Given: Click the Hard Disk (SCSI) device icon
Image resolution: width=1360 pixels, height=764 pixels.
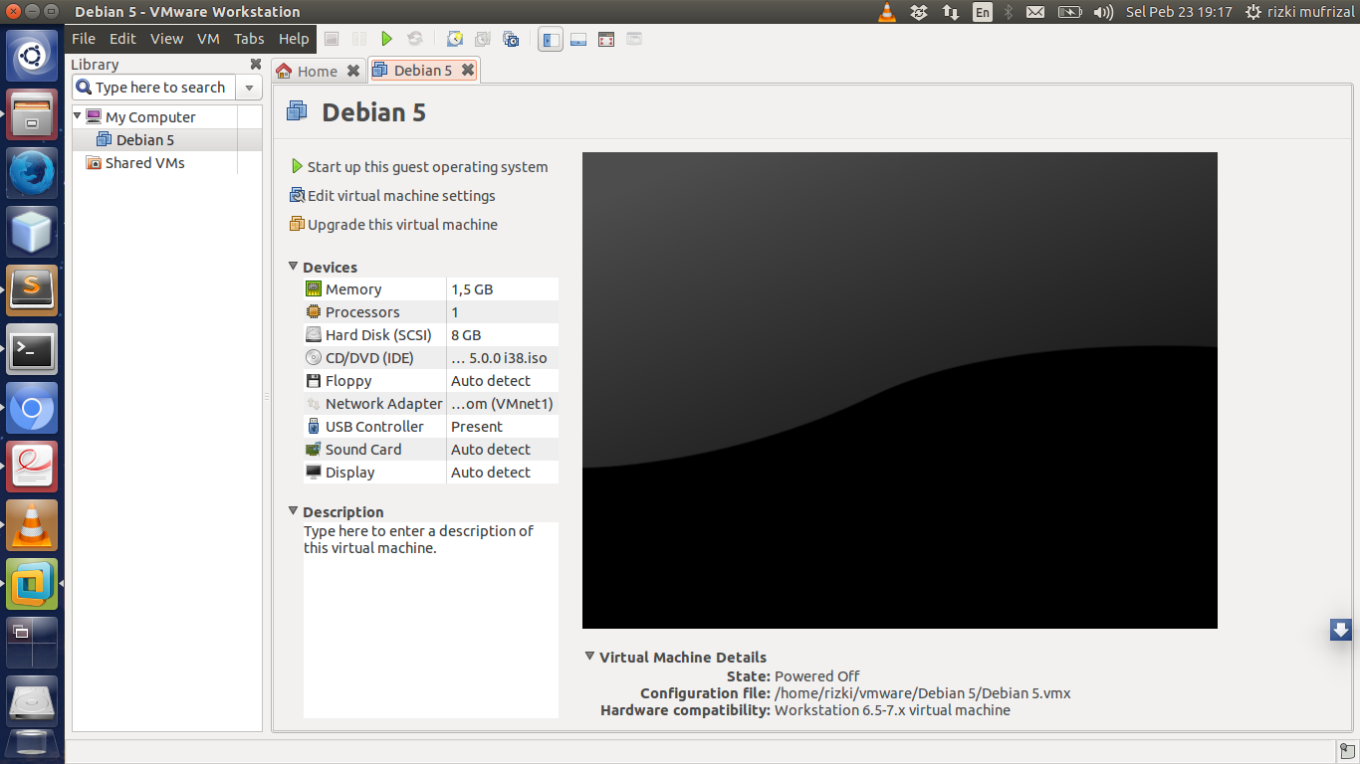Looking at the screenshot, I should [314, 335].
